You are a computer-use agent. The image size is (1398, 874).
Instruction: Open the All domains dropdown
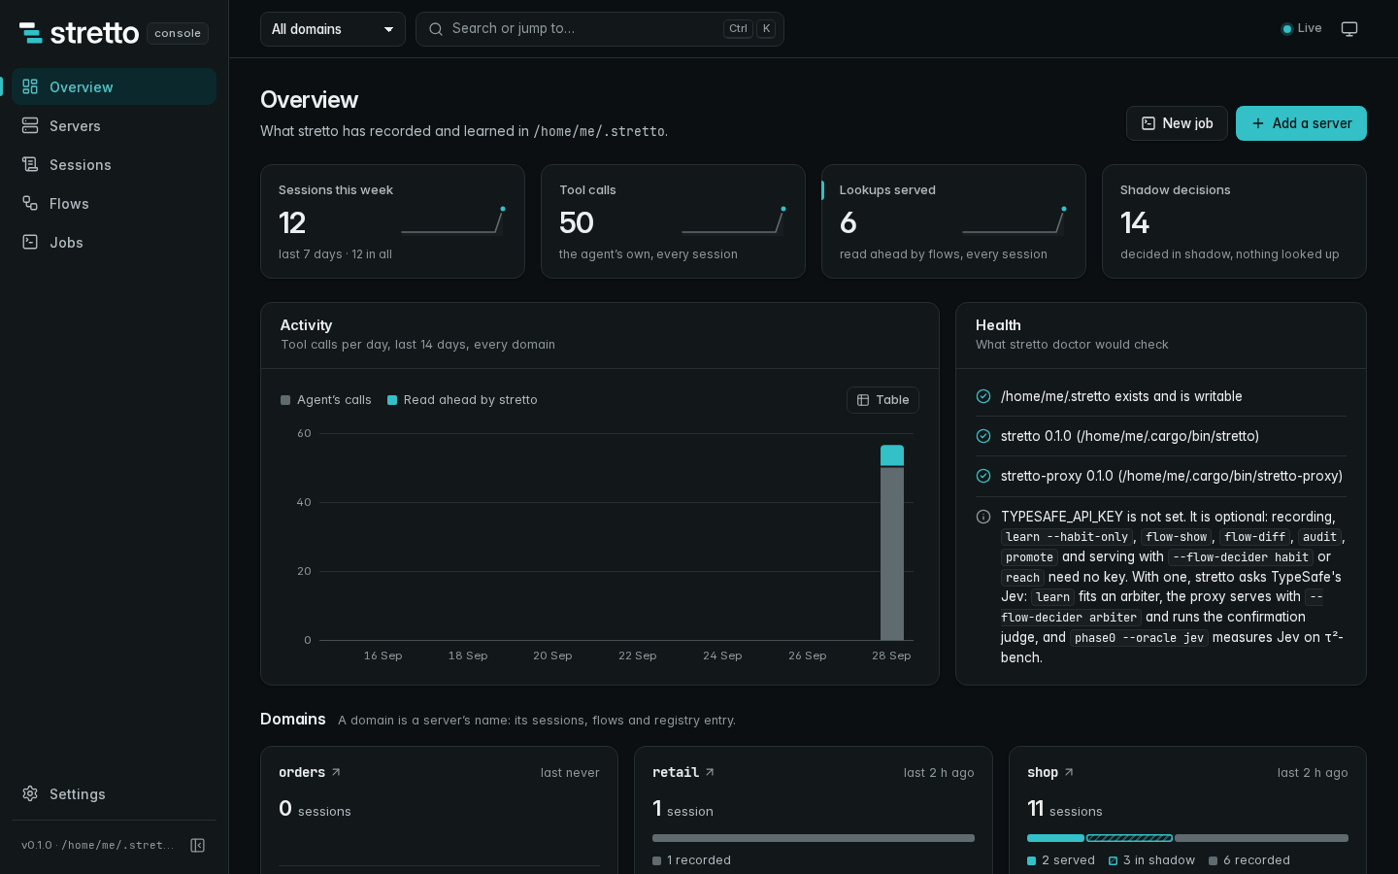tap(333, 29)
